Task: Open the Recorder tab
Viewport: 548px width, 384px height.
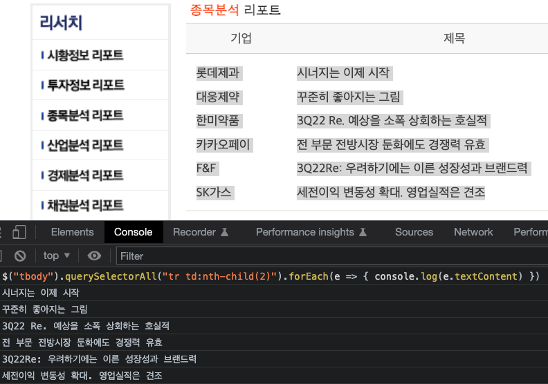Action: [x=201, y=232]
